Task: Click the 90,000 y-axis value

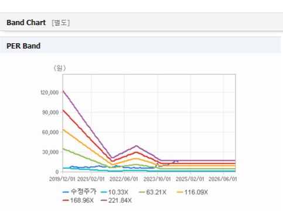Action: tap(50, 112)
